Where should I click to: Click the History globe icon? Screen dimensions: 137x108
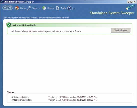[x=44, y=8]
